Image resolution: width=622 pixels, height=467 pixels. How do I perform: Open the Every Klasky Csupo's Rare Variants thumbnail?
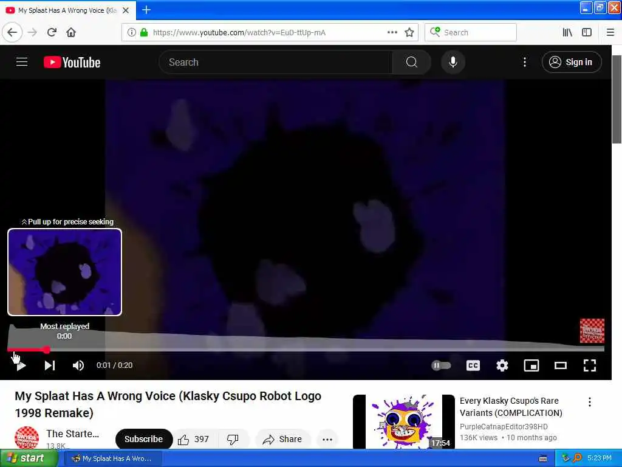click(x=404, y=421)
